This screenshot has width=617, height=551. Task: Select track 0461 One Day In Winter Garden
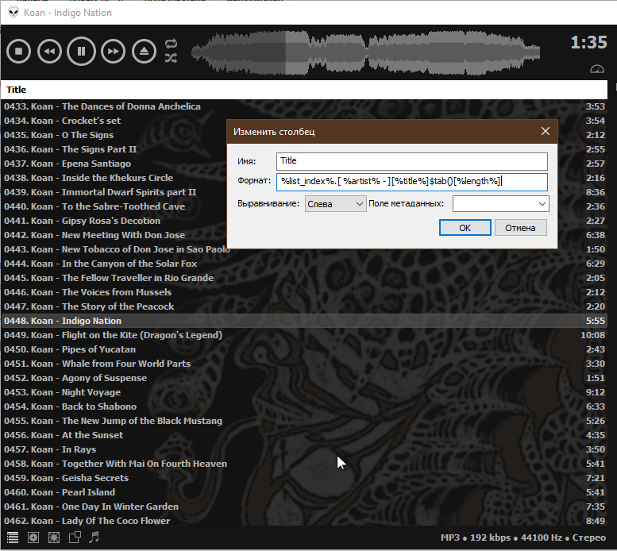point(304,507)
